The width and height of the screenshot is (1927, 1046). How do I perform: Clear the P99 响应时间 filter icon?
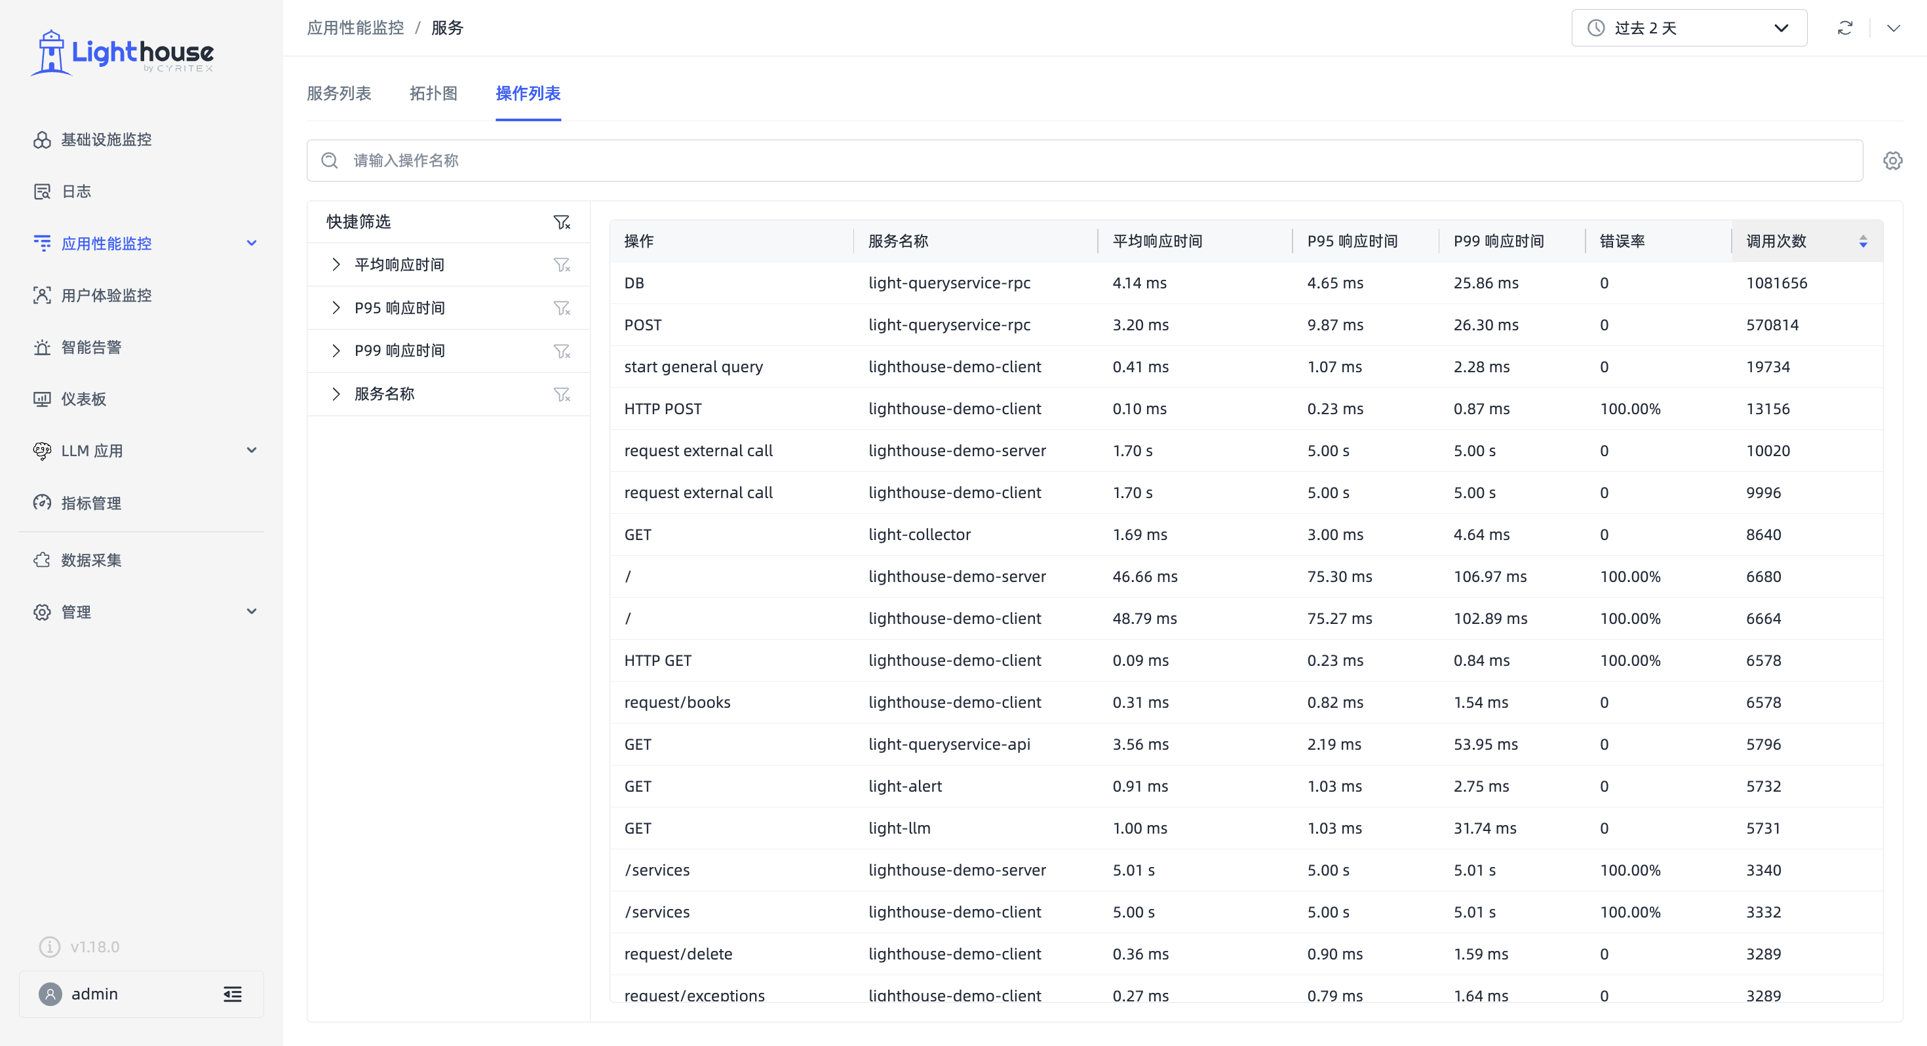coord(562,351)
